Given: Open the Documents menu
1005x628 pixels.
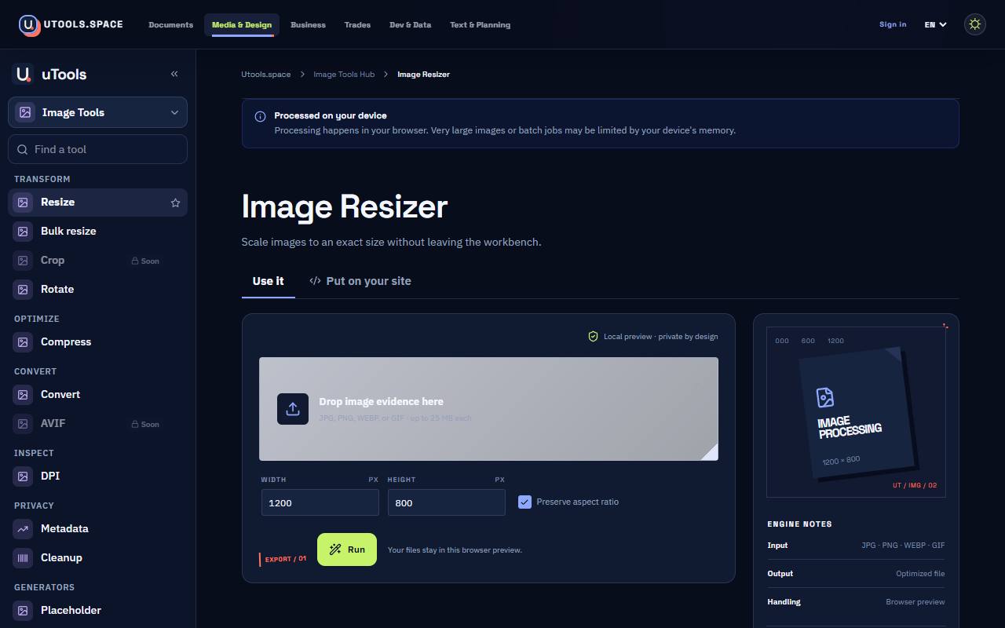Looking at the screenshot, I should click(x=170, y=24).
